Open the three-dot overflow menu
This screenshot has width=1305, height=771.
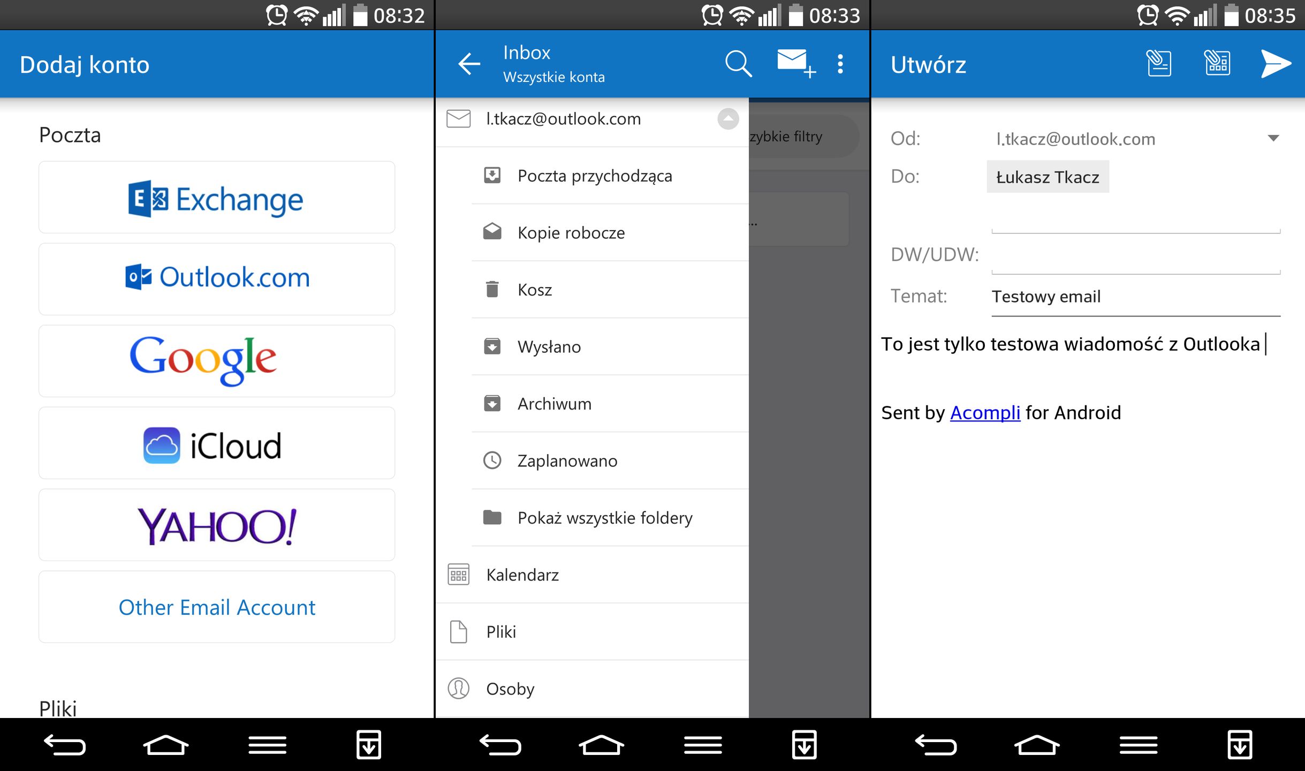click(x=840, y=64)
